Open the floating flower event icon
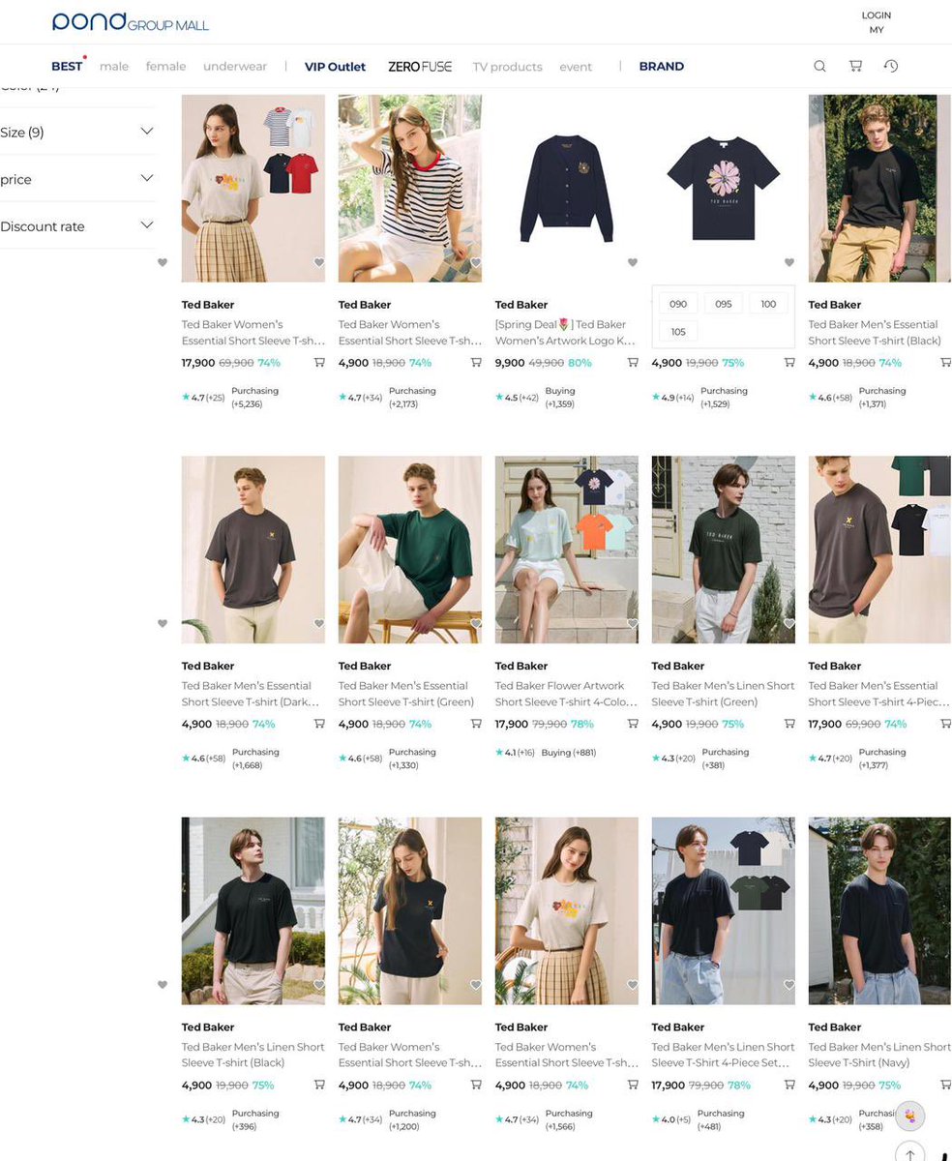Viewport: 952px width, 1161px height. click(909, 1116)
